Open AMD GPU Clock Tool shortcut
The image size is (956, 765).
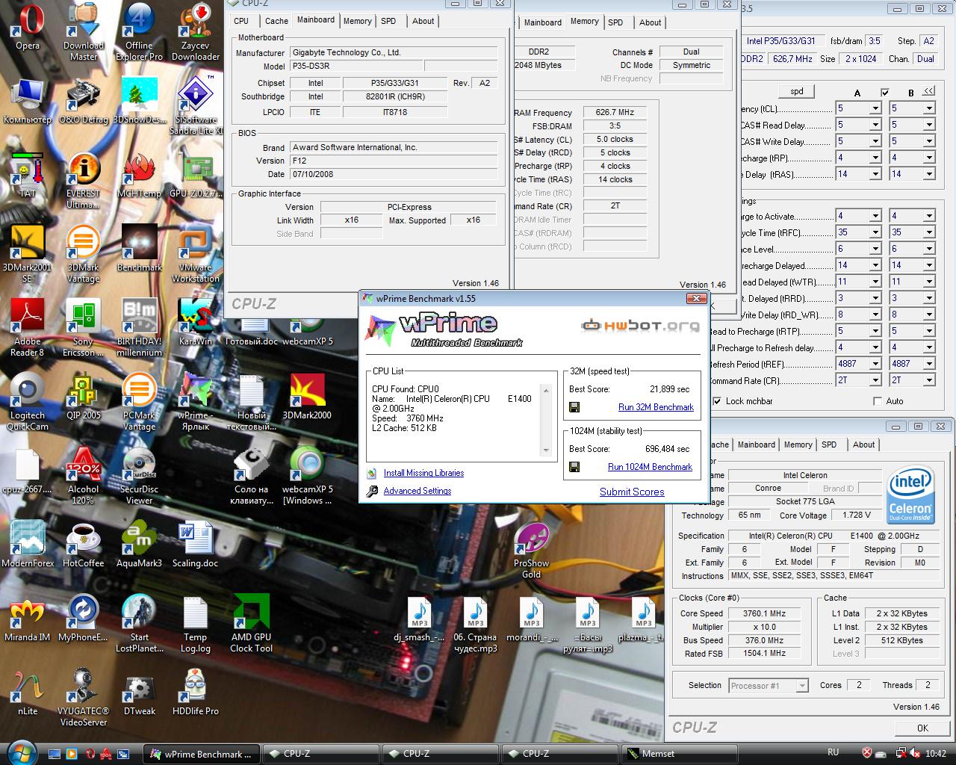click(x=251, y=624)
